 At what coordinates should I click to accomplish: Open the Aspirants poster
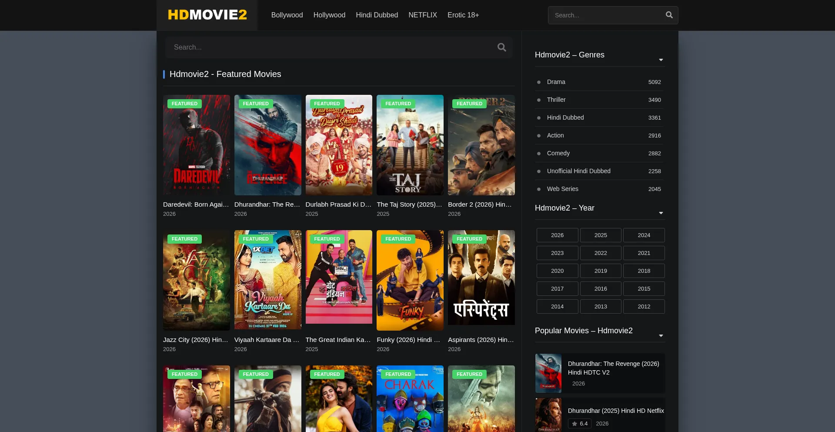[481, 278]
